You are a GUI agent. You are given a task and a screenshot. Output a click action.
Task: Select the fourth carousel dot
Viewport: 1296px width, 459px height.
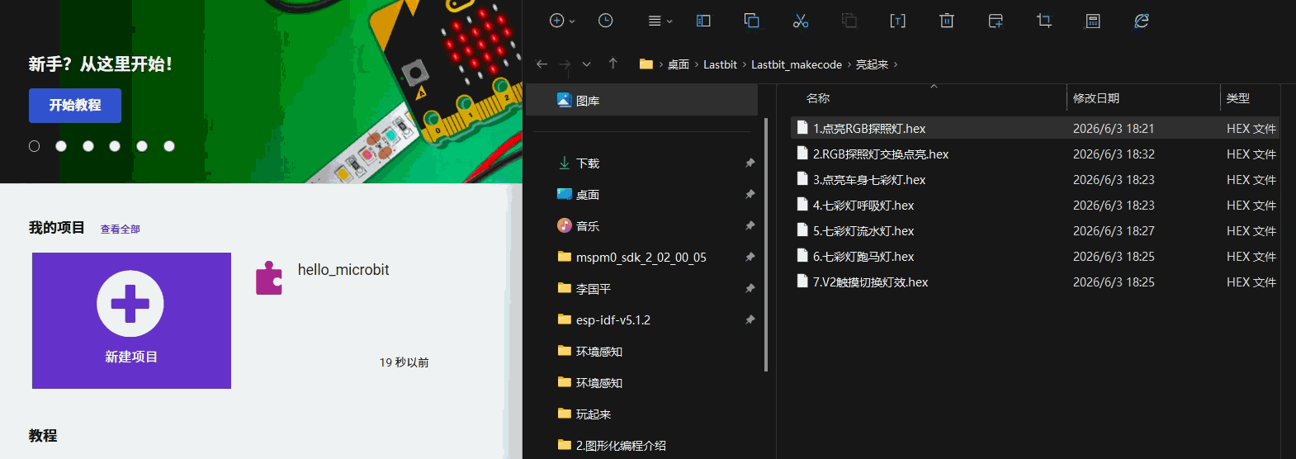click(x=115, y=146)
